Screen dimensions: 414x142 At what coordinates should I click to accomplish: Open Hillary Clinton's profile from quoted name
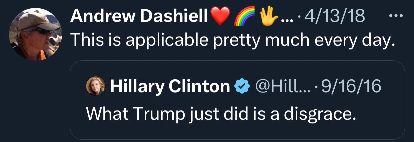(170, 86)
